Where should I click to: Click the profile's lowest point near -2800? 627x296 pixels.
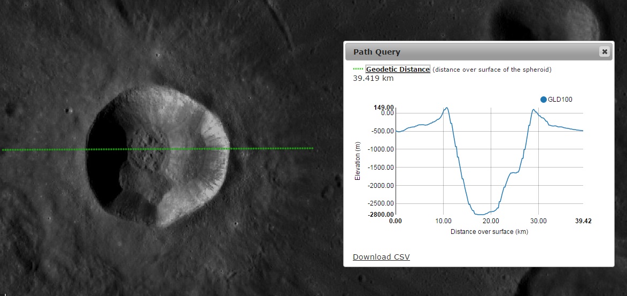pyautogui.click(x=481, y=214)
